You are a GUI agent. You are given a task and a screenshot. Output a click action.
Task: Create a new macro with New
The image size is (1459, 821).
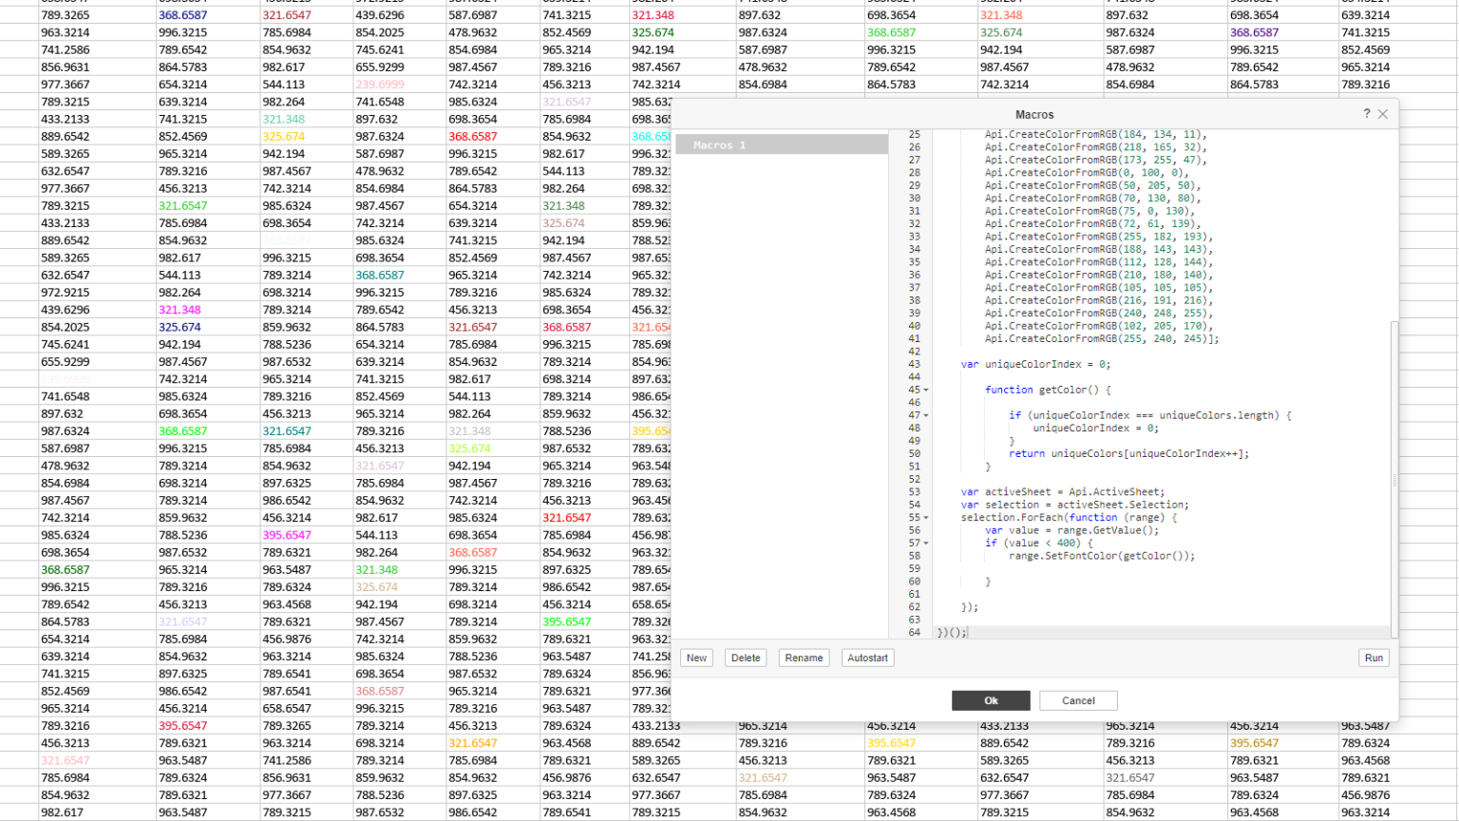coord(696,658)
